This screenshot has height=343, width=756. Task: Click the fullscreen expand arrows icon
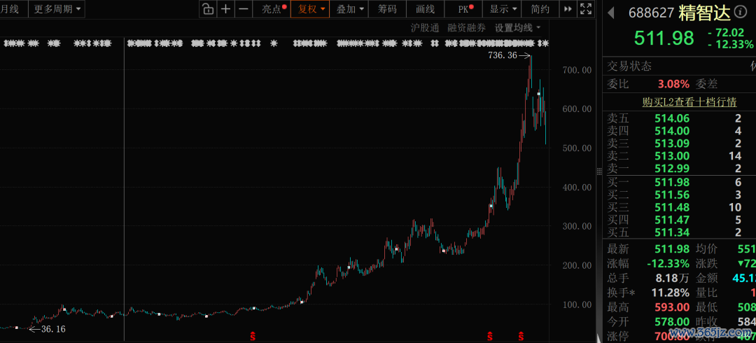(x=586, y=8)
